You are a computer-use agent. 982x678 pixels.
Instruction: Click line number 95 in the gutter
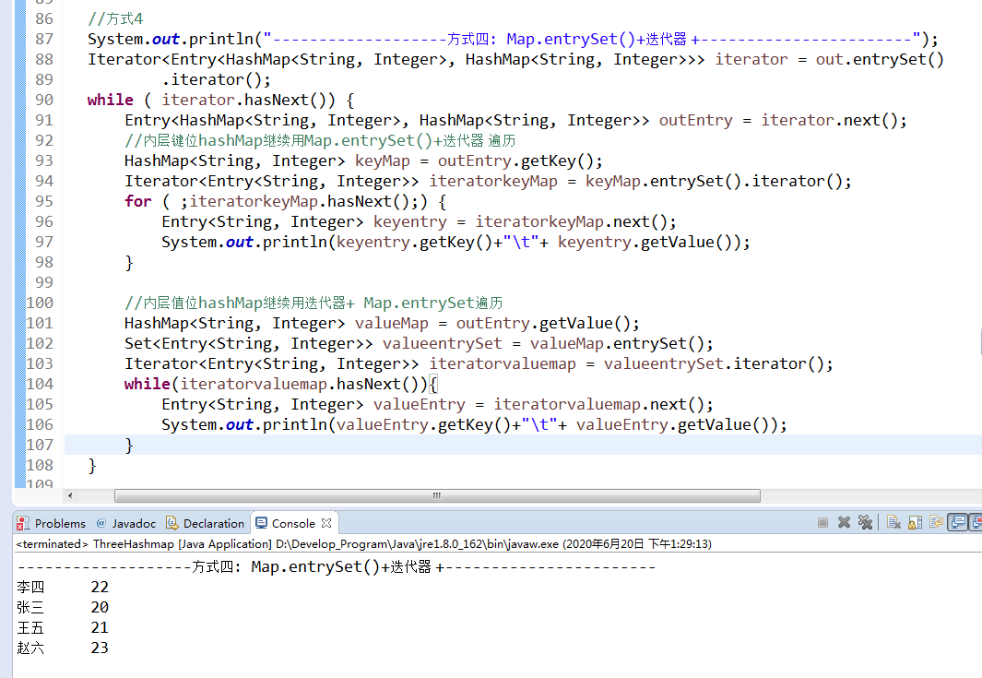click(x=44, y=201)
